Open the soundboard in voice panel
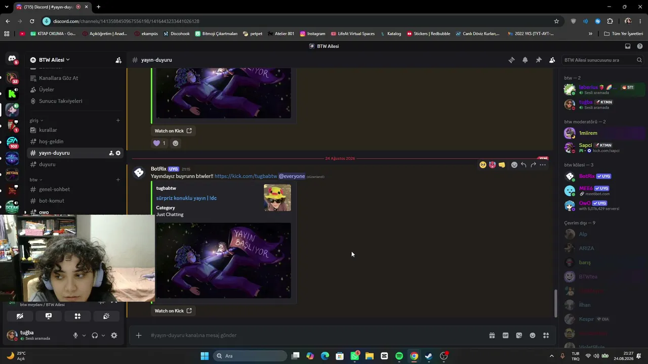 pos(106,316)
